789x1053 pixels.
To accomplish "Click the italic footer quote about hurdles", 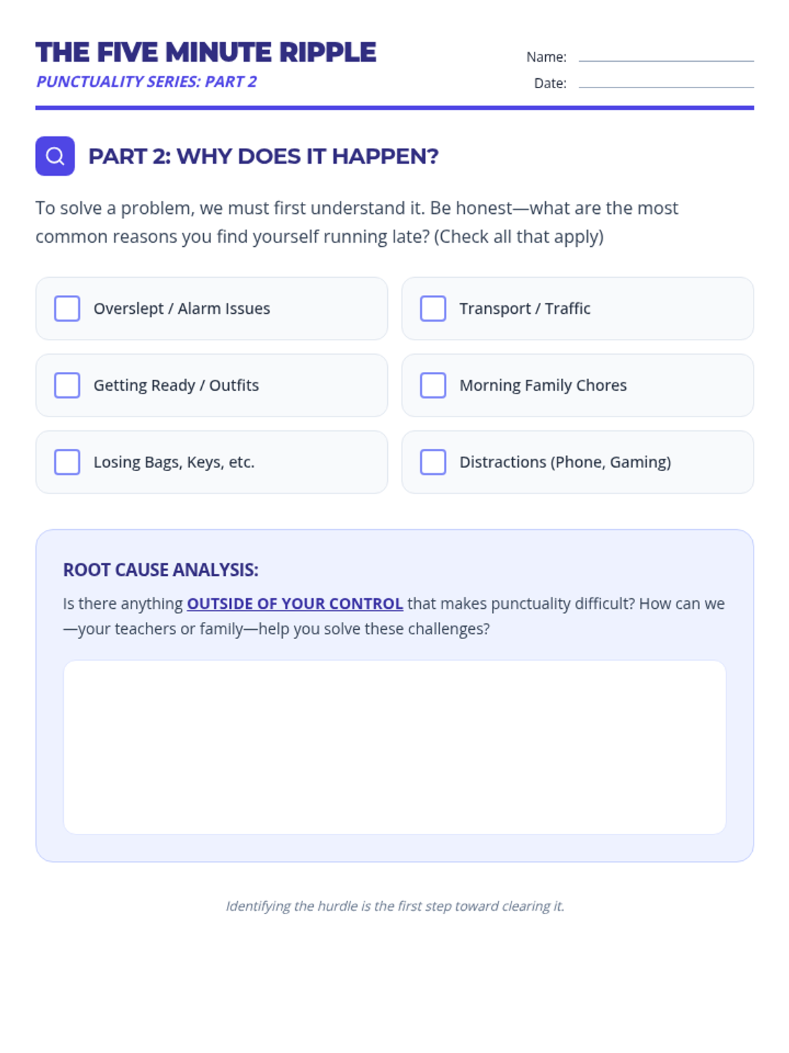I will [x=394, y=906].
